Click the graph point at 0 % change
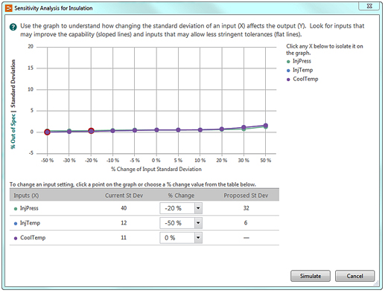Image resolution: width=385 pixels, height=293 pixels. (156, 130)
